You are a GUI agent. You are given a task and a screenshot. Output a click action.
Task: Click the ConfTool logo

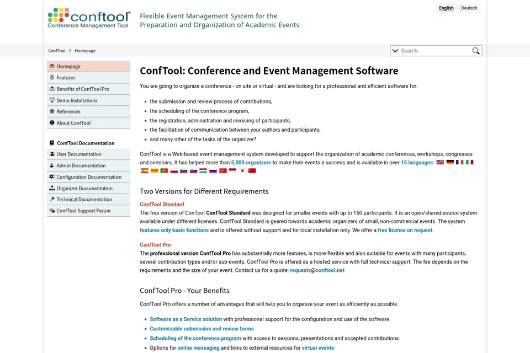pyautogui.click(x=89, y=18)
